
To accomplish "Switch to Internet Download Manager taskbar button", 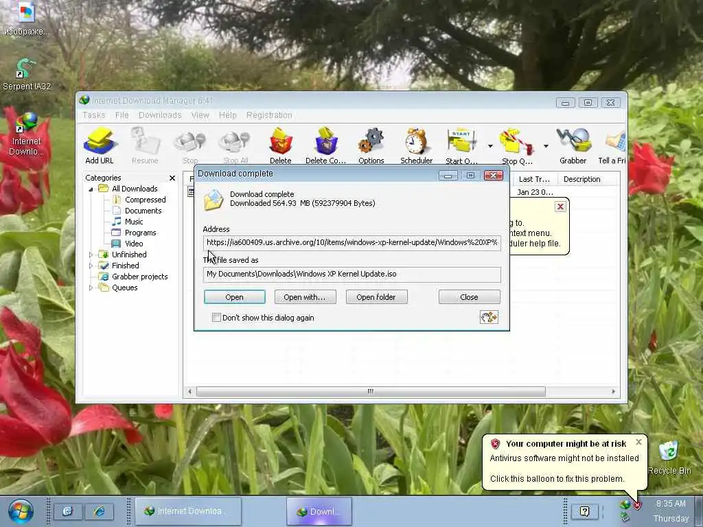I will click(188, 511).
